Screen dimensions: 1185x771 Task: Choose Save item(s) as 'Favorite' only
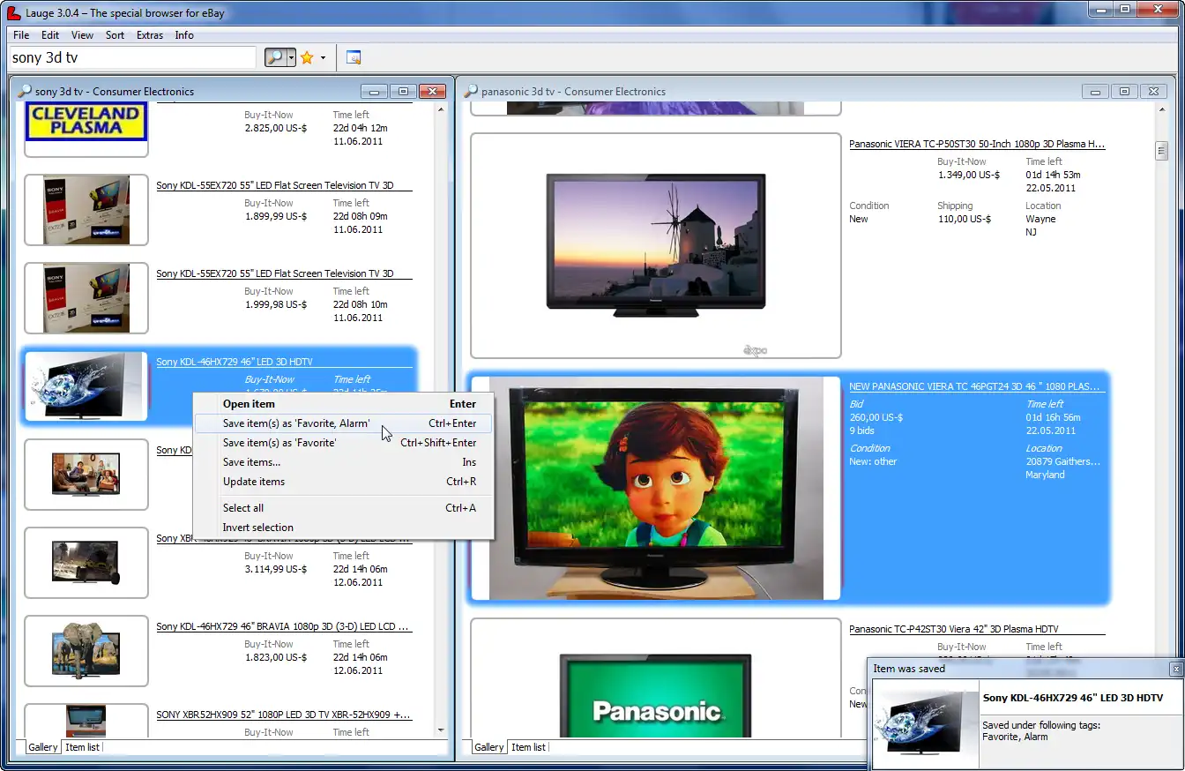tap(343, 443)
